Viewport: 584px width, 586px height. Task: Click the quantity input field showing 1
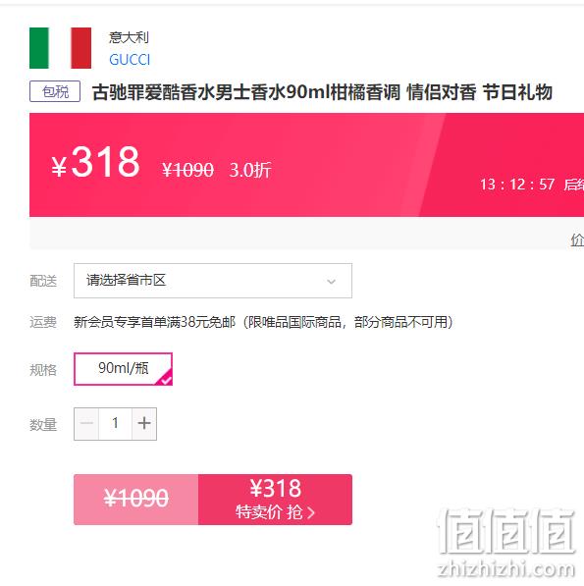point(115,424)
